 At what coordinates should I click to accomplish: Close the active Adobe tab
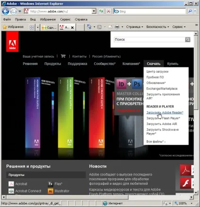[x=72, y=27]
